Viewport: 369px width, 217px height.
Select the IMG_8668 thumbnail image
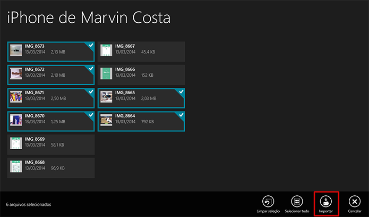(x=16, y=166)
